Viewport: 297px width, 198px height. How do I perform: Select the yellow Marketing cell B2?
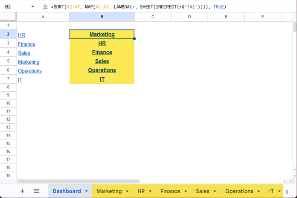pyautogui.click(x=102, y=34)
